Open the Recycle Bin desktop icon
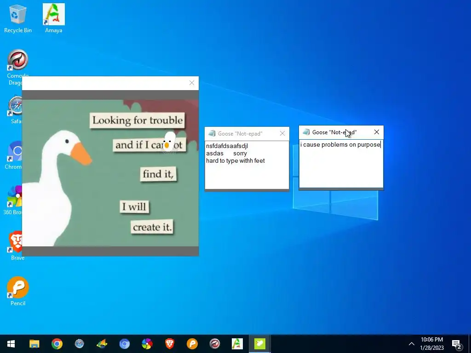 (18, 18)
